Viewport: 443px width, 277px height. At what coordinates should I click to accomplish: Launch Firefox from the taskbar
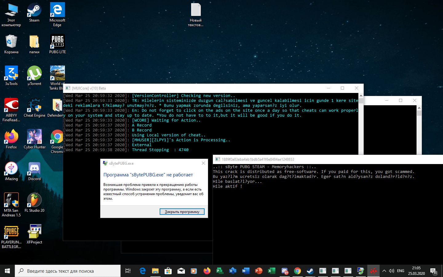207,271
